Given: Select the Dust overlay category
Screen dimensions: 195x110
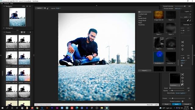Looking at the screenshot, I should point(140,16).
